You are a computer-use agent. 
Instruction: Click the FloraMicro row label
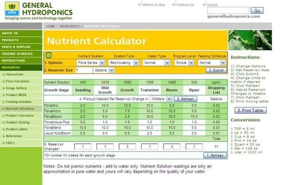52,111
